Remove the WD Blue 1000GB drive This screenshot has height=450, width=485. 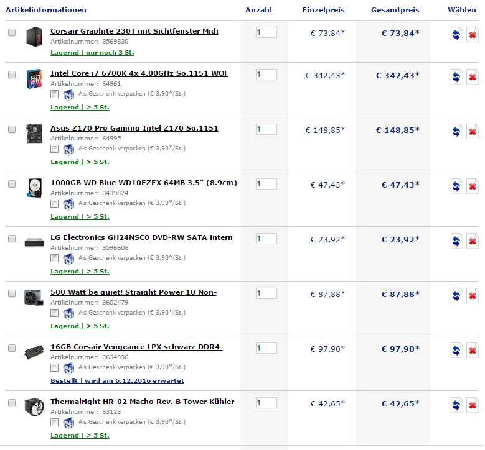(x=473, y=186)
